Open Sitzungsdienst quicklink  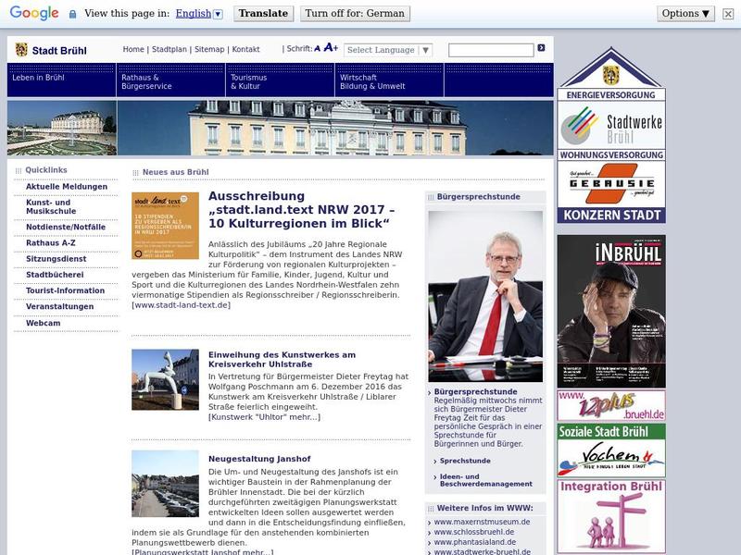[x=57, y=259]
